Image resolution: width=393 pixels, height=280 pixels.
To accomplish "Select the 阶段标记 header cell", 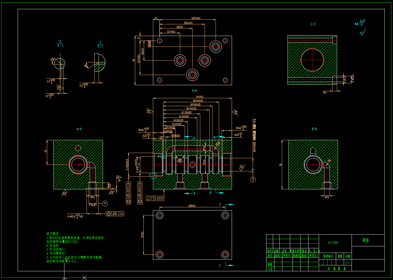I will pos(328,256).
